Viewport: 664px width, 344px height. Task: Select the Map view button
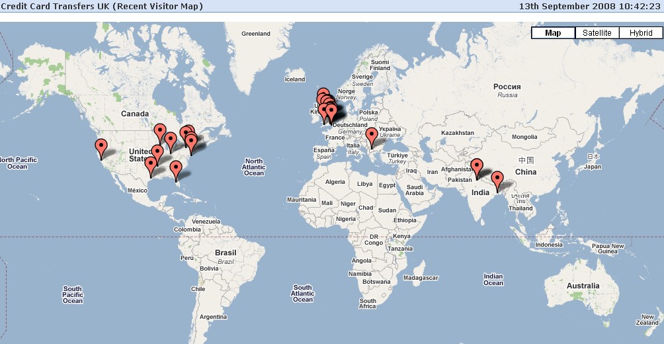552,33
